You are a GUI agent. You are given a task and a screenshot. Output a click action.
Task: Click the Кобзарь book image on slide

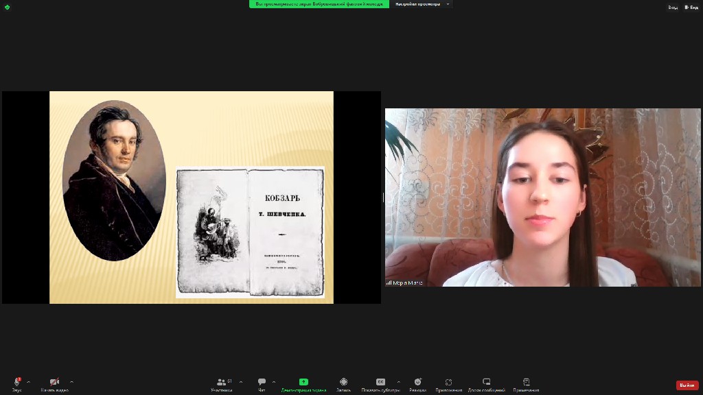[250, 232]
